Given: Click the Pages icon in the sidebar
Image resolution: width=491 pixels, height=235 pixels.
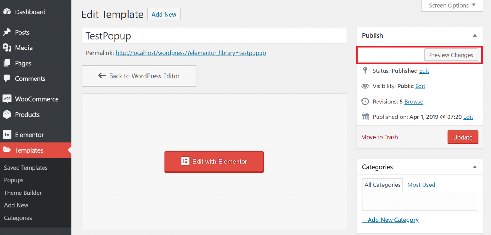Looking at the screenshot, I should pyautogui.click(x=7, y=63).
